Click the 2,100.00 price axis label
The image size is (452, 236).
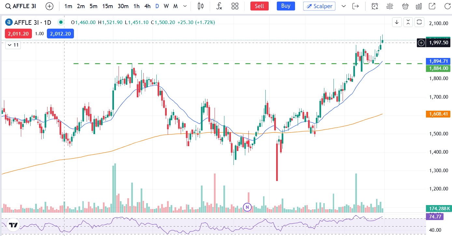[439, 23]
